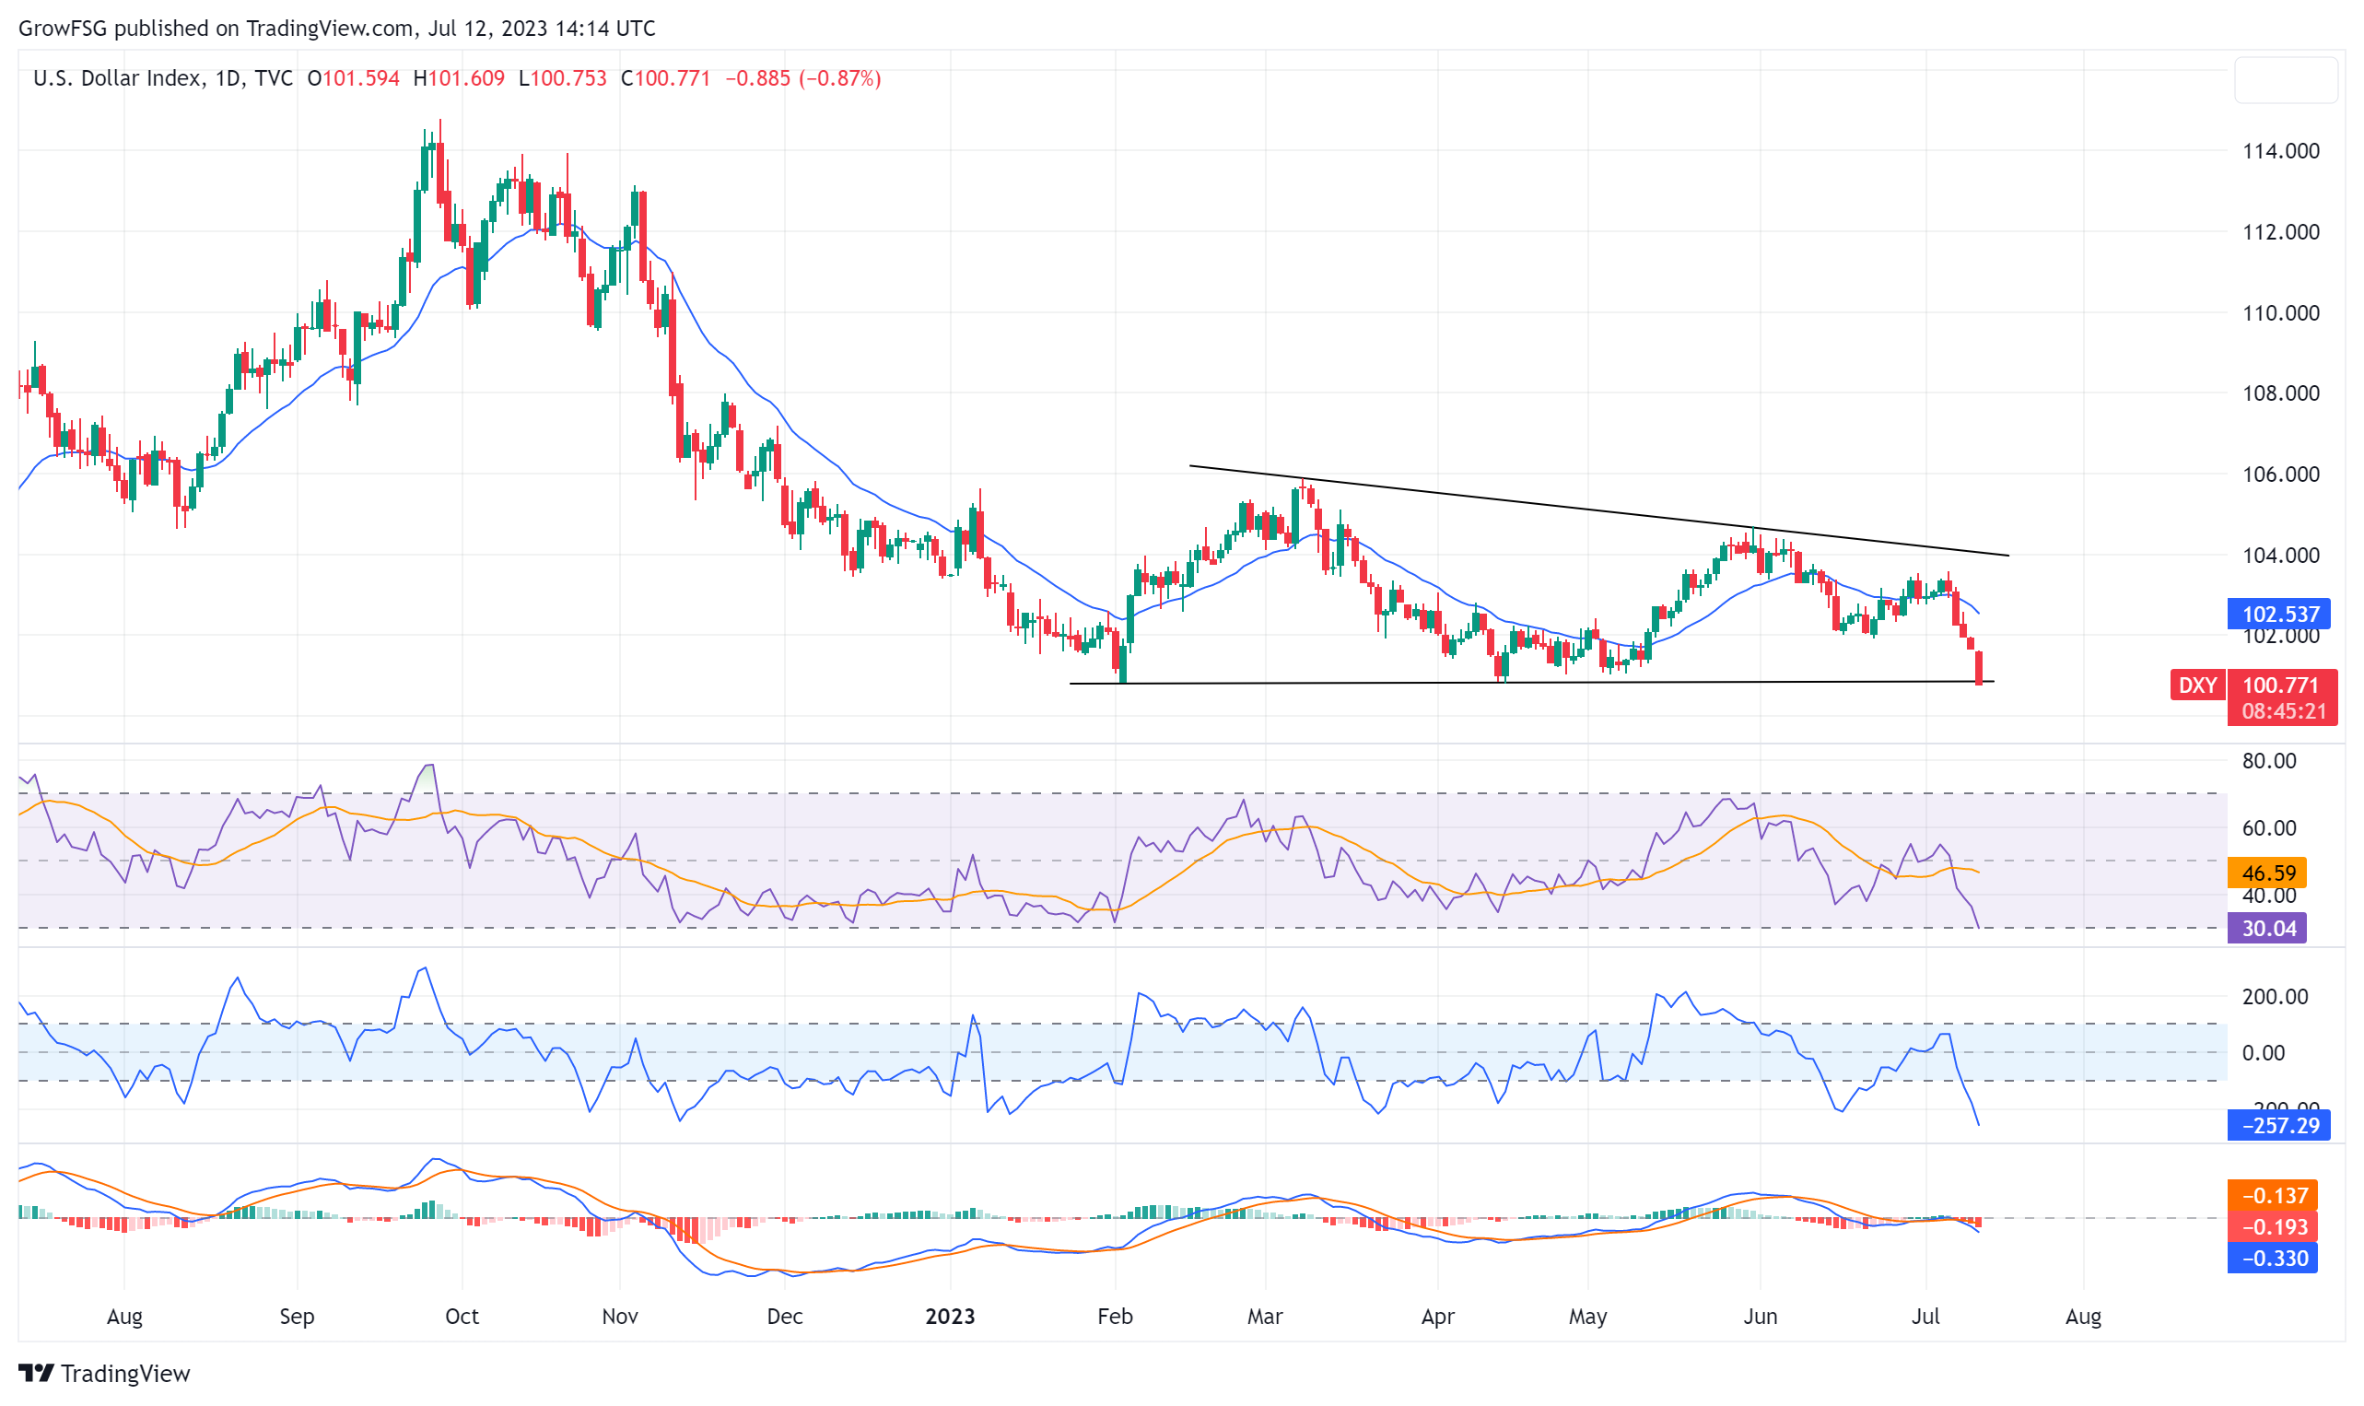Click the closing price value C100.771
This screenshot has width=2364, height=1406.
point(666,78)
